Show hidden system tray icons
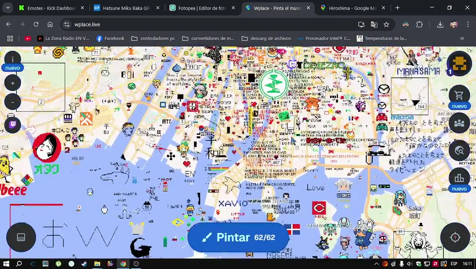The height and width of the screenshot is (269, 476). (x=377, y=264)
